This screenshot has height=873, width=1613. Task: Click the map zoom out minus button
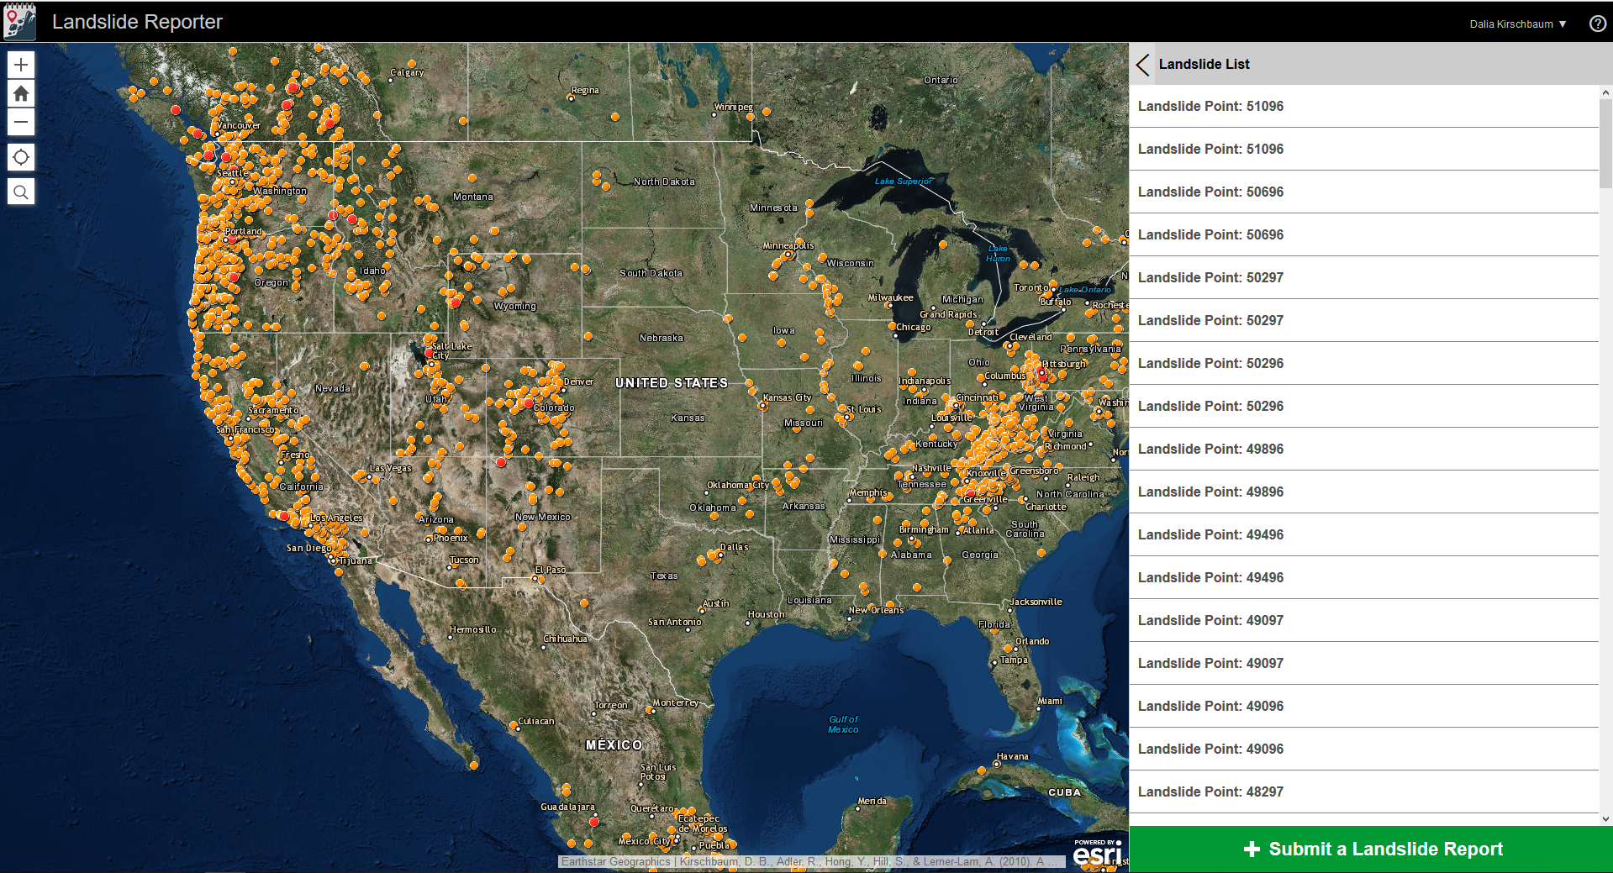[21, 122]
